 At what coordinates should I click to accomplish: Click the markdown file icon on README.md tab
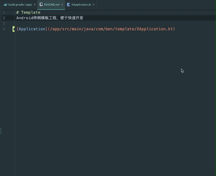41,5
